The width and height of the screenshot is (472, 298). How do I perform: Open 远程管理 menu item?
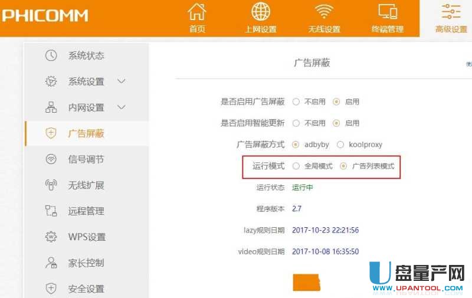(86, 211)
